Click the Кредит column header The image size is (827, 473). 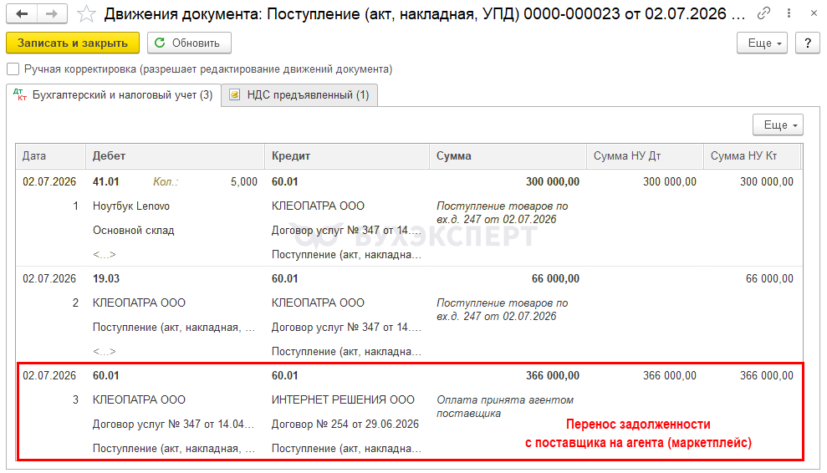pyautogui.click(x=347, y=156)
